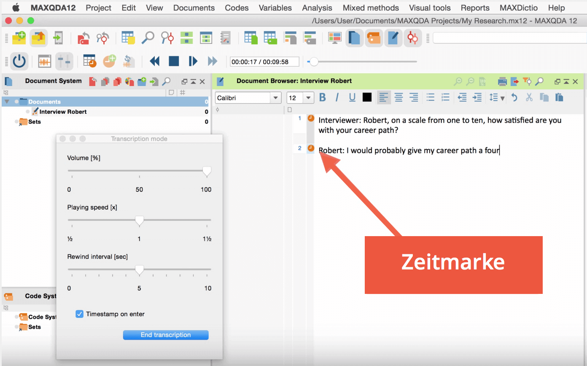Click the Reset activations red tag icon

tap(83, 38)
